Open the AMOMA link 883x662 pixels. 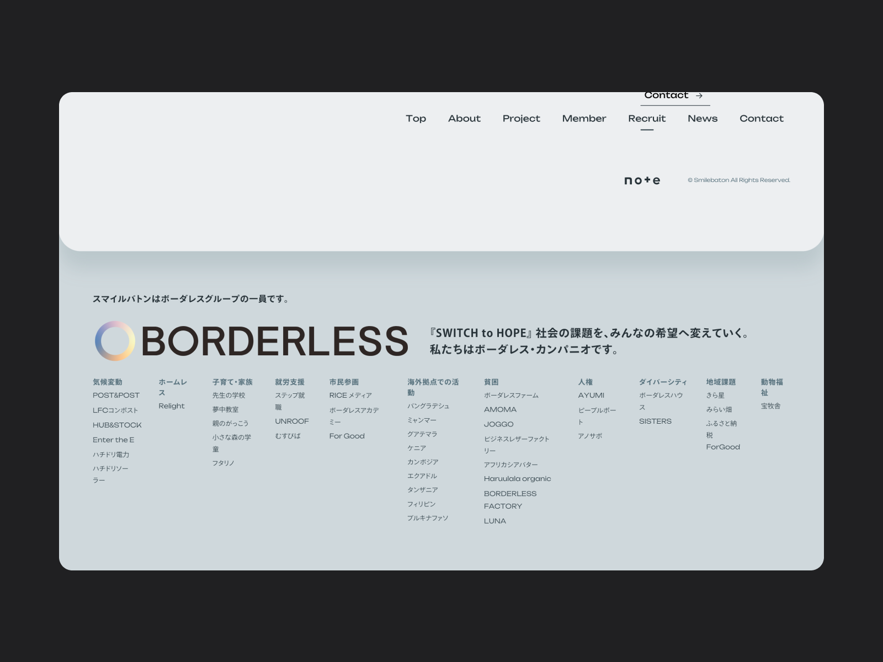500,410
